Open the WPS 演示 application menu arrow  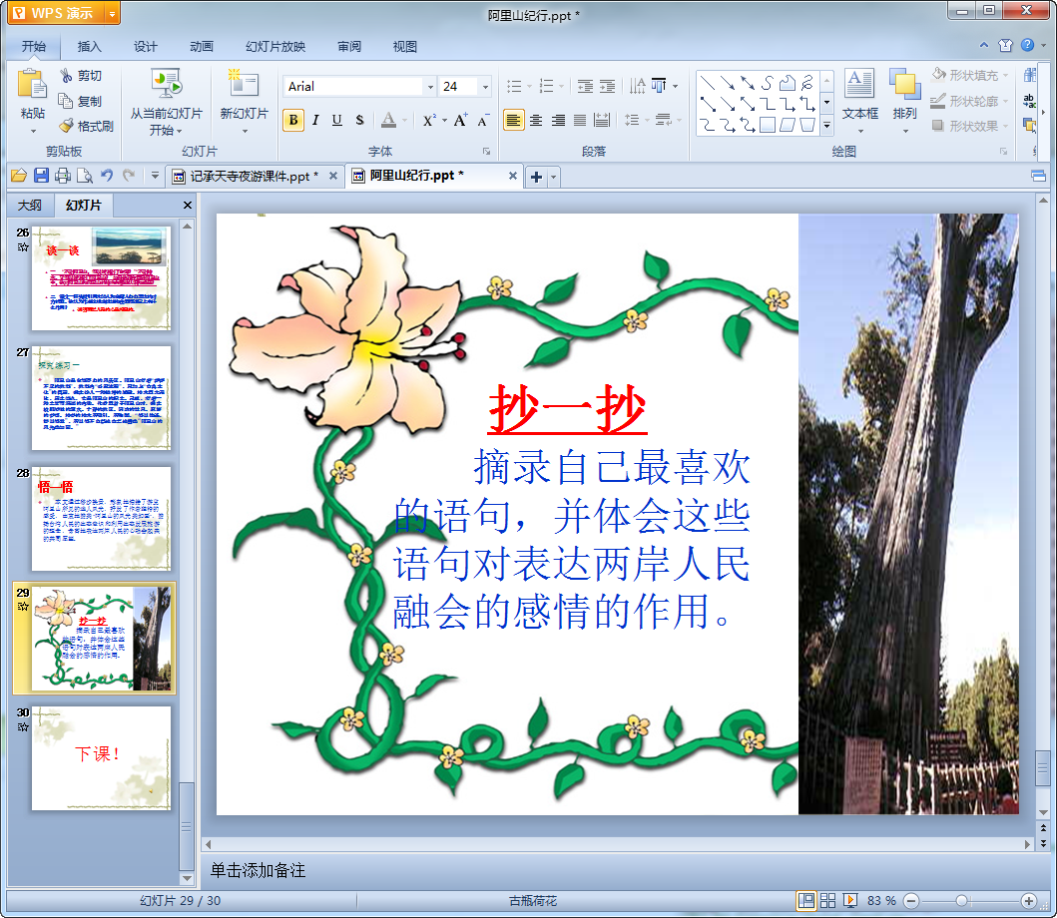point(113,14)
